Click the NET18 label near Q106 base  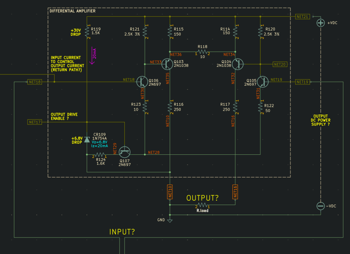[x=129, y=80]
